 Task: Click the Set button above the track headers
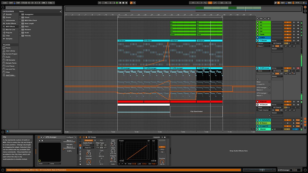tap(261, 18)
